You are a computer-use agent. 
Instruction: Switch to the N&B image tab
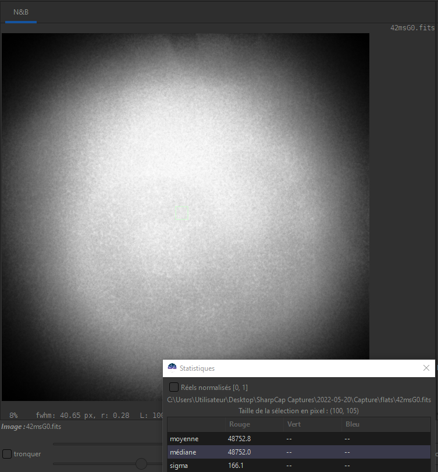21,12
